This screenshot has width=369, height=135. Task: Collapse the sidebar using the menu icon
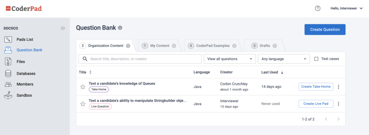(63, 28)
